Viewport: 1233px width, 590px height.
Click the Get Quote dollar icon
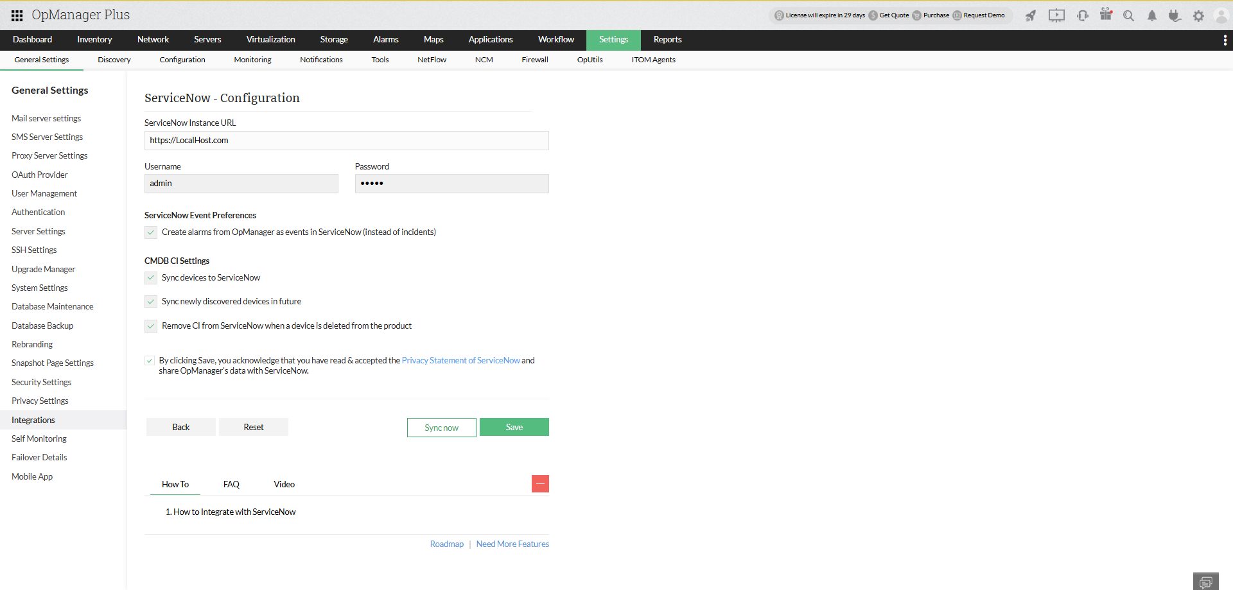[x=873, y=15]
